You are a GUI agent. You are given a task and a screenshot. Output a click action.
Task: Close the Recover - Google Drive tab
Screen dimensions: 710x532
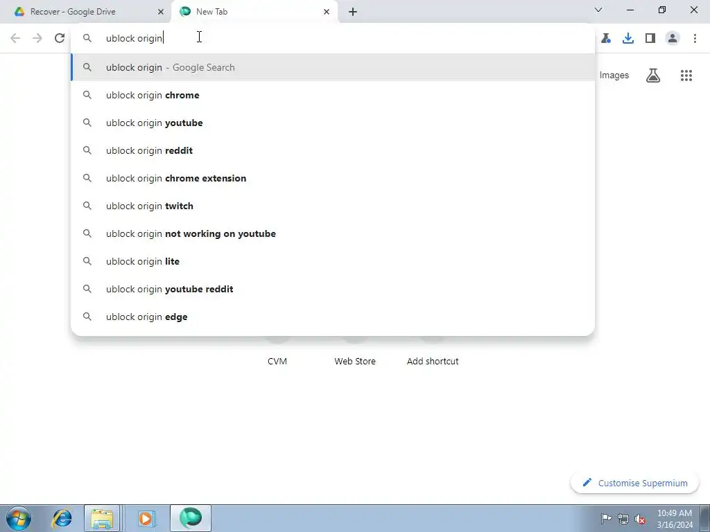(161, 12)
